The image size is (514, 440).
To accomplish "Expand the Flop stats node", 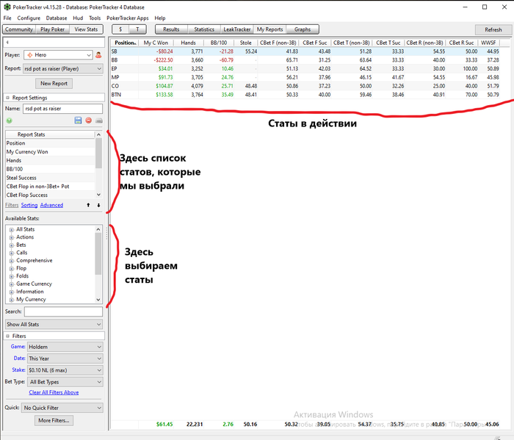I will point(12,269).
